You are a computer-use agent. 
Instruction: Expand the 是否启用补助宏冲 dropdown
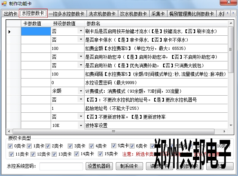click(80, 57)
